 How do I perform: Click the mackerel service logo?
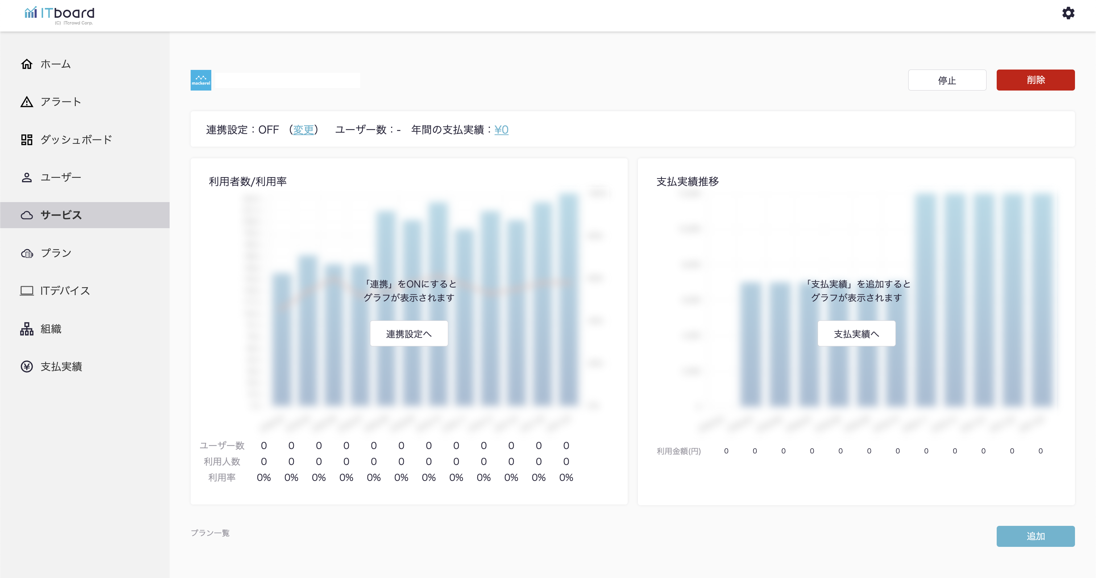(x=201, y=80)
